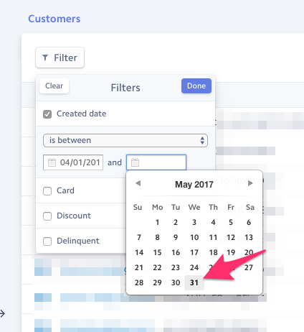Click the funnel icon on Filter button
The image size is (304, 332).
(45, 57)
